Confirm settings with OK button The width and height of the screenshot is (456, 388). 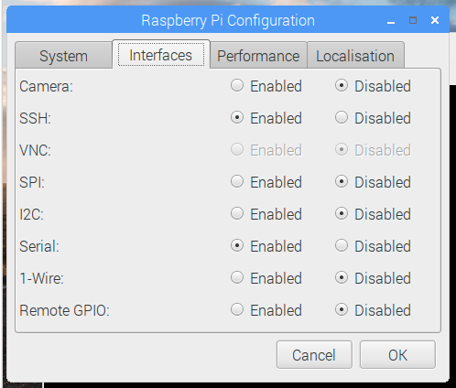[397, 355]
